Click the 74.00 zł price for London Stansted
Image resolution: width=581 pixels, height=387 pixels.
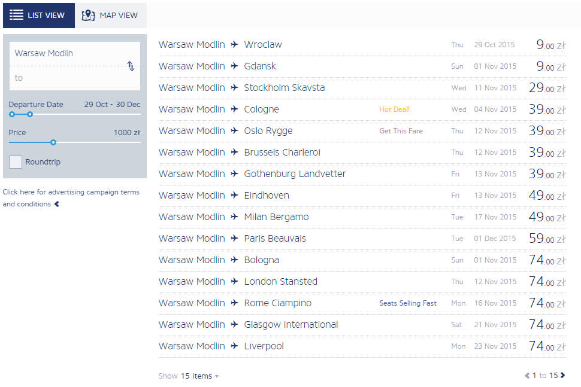pyautogui.click(x=547, y=282)
